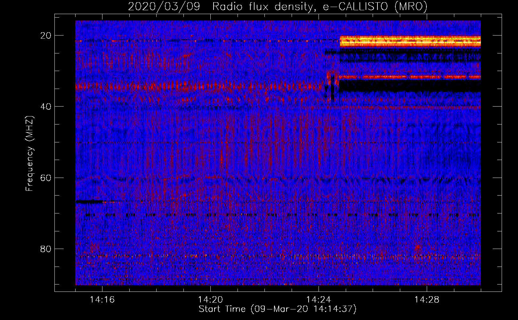Click the 60 MHz frequency tick label
This screenshot has height=320, width=518.
[46, 178]
